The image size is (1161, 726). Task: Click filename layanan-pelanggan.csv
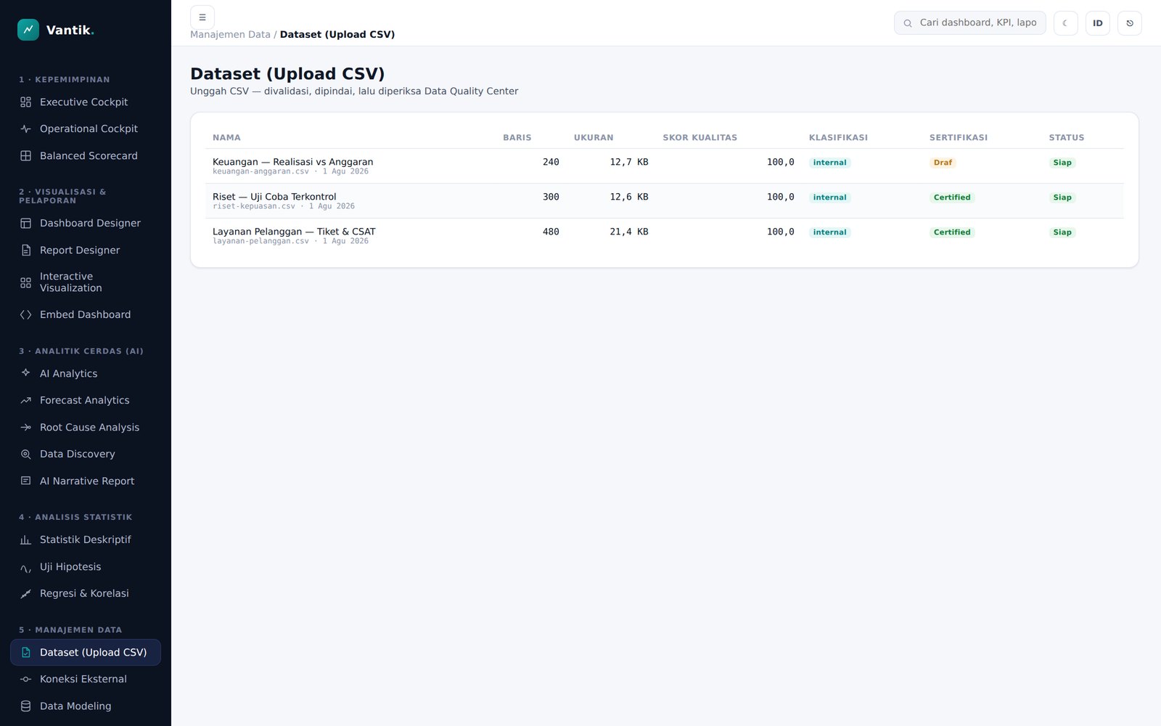260,242
